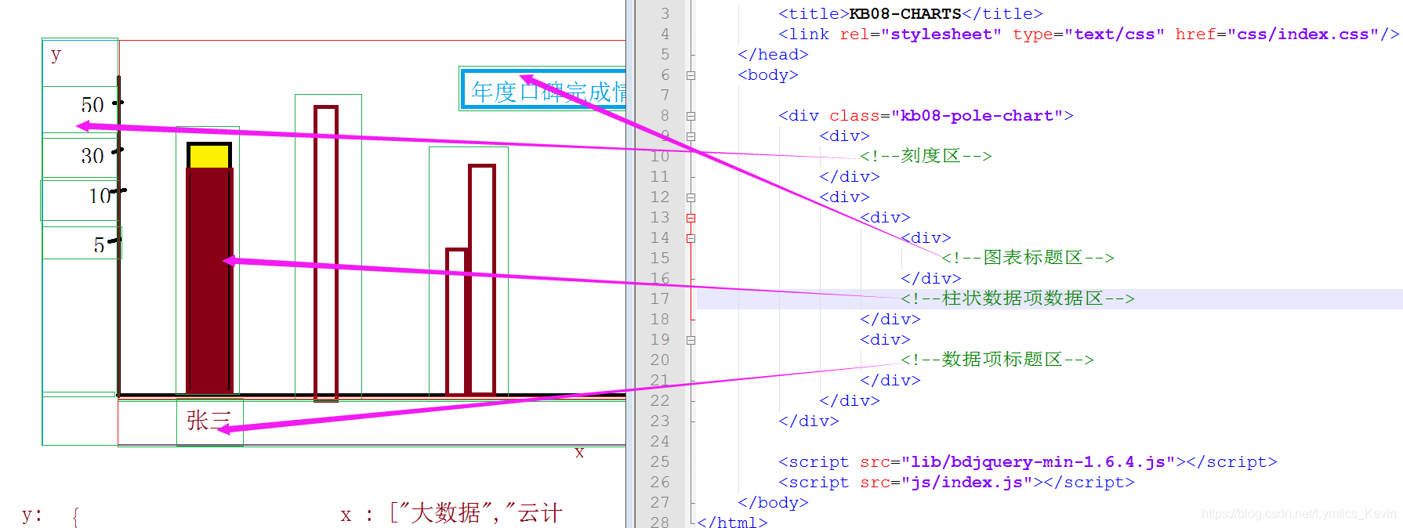Toggle the fold marker on line 9
1403x528 pixels.
691,136
